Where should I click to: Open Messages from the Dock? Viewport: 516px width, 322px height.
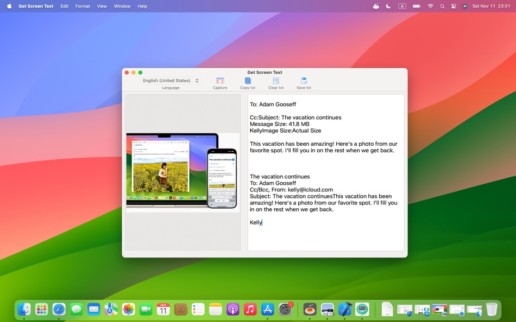77,309
